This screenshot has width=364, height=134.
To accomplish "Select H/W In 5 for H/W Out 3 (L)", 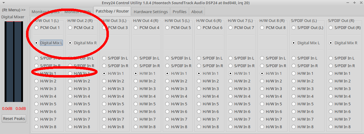I will tap(104, 104).
